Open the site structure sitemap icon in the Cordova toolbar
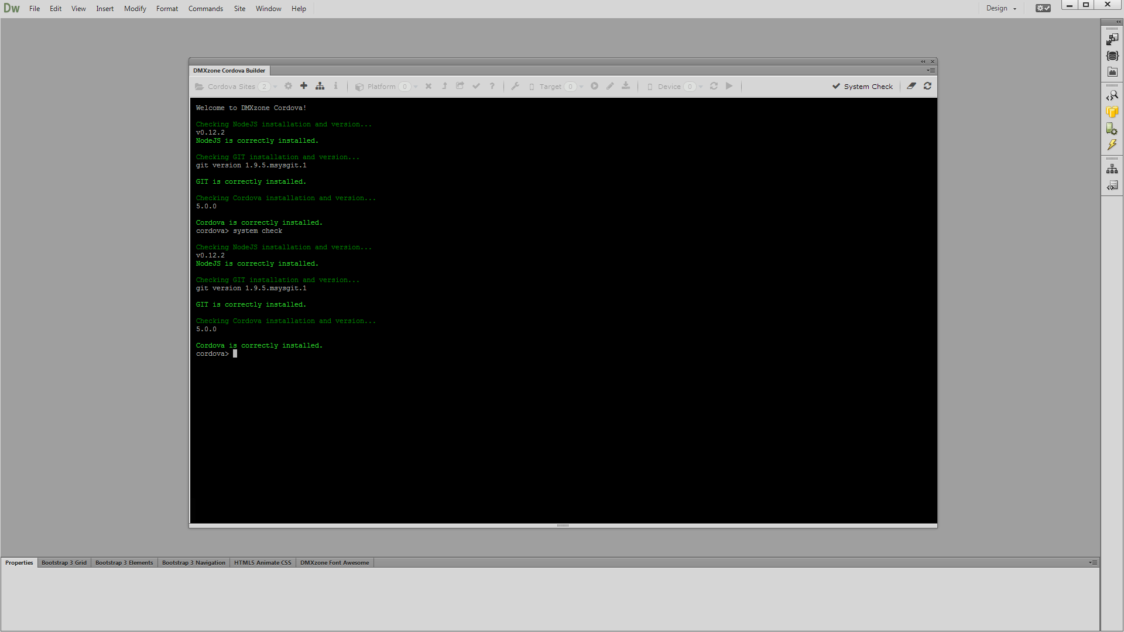This screenshot has width=1124, height=632. coord(320,86)
